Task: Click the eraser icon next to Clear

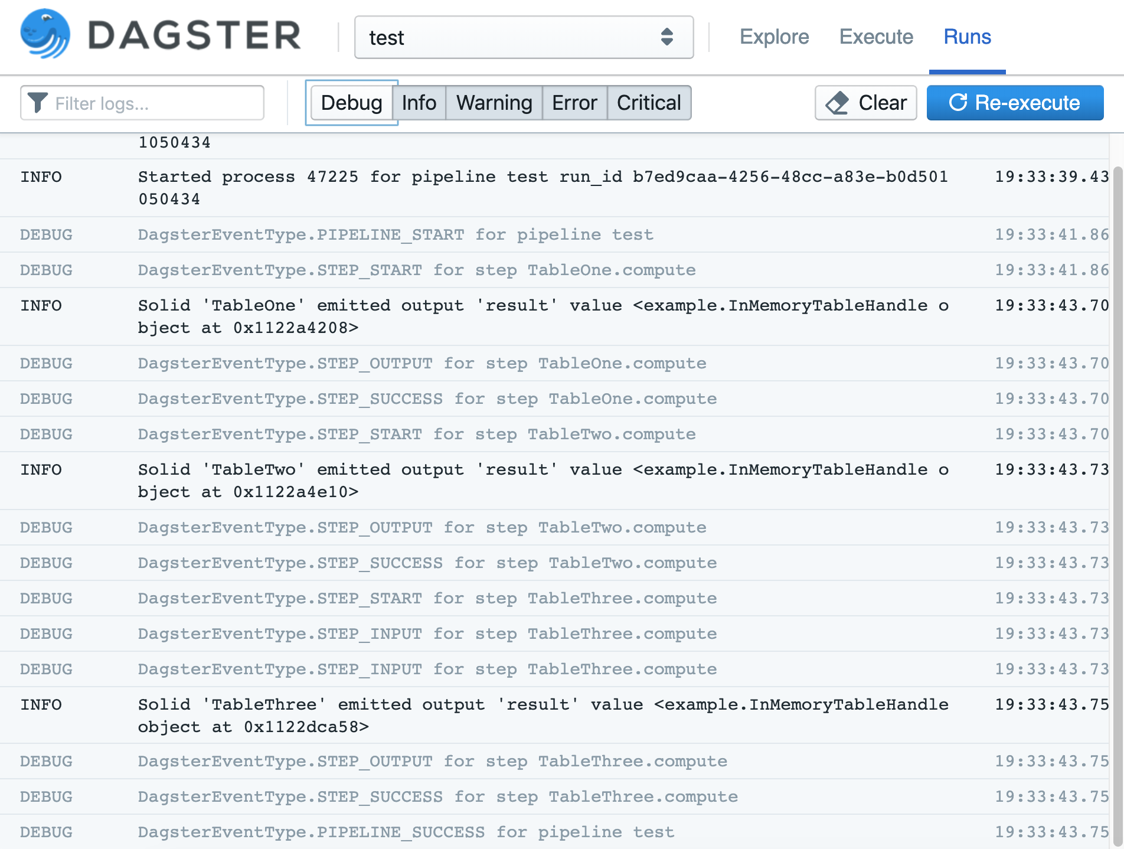Action: pyautogui.click(x=837, y=103)
